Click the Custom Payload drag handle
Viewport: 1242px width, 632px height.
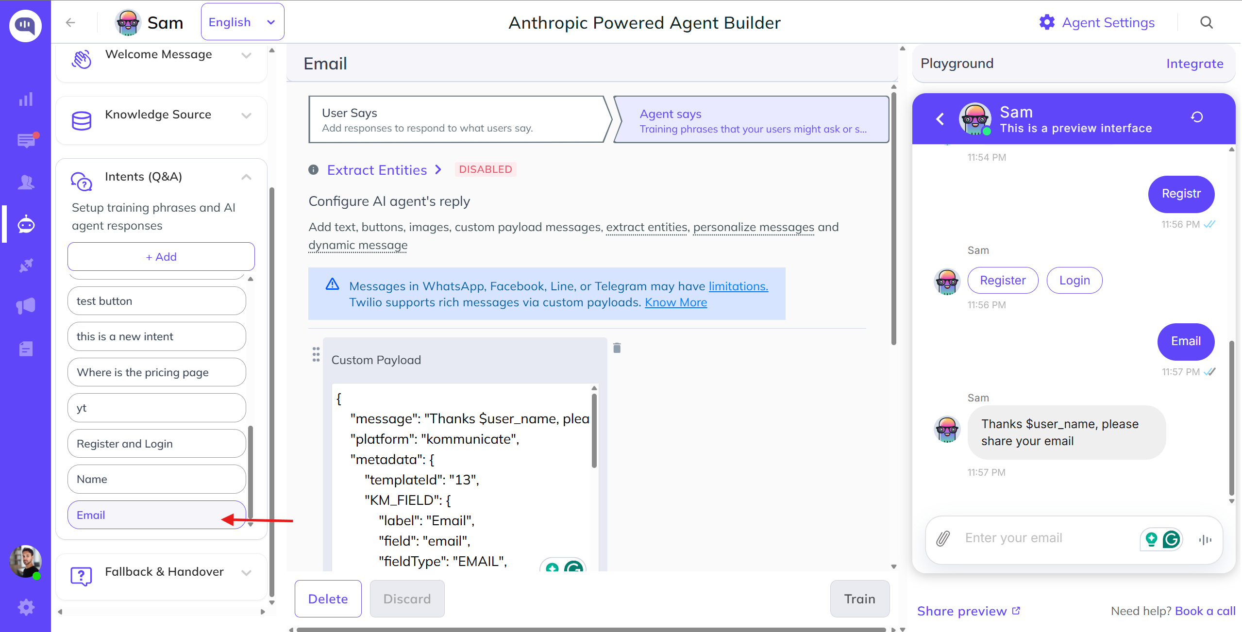pyautogui.click(x=316, y=354)
